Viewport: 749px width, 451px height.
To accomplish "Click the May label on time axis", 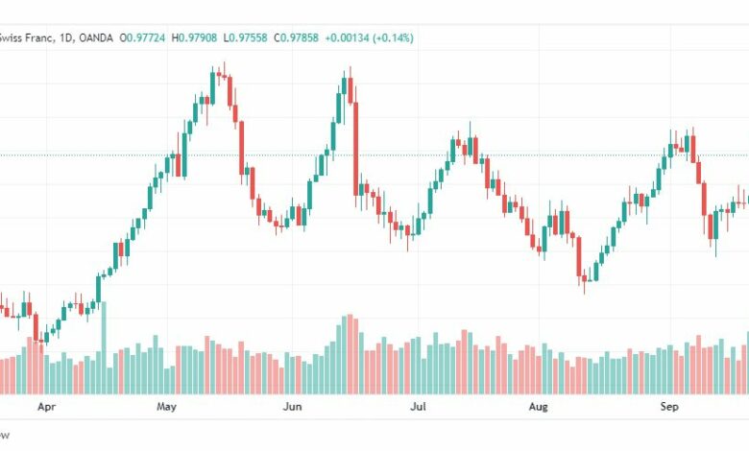I will (166, 407).
